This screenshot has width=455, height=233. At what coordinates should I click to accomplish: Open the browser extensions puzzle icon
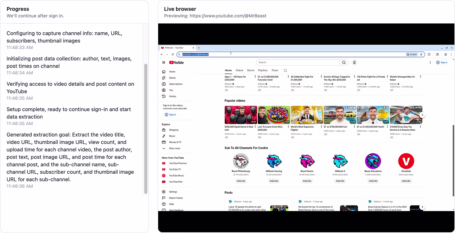pyautogui.click(x=429, y=54)
